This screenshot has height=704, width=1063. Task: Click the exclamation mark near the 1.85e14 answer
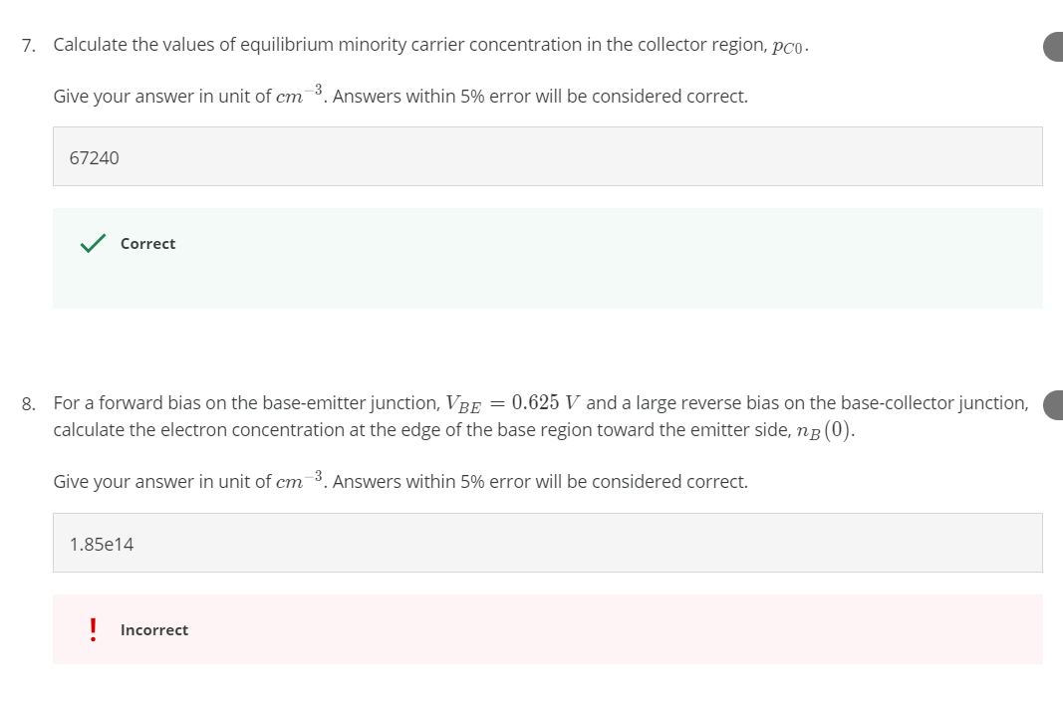point(93,628)
